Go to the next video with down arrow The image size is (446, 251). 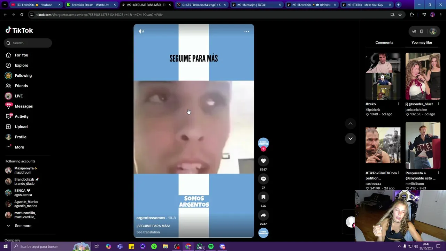(x=351, y=138)
